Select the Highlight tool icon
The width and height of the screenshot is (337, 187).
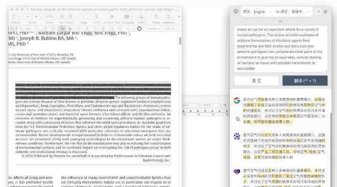[x=127, y=17]
